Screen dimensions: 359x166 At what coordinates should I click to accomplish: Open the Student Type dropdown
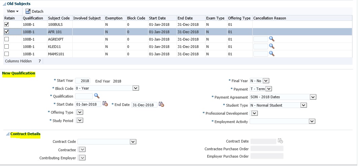[303, 105]
